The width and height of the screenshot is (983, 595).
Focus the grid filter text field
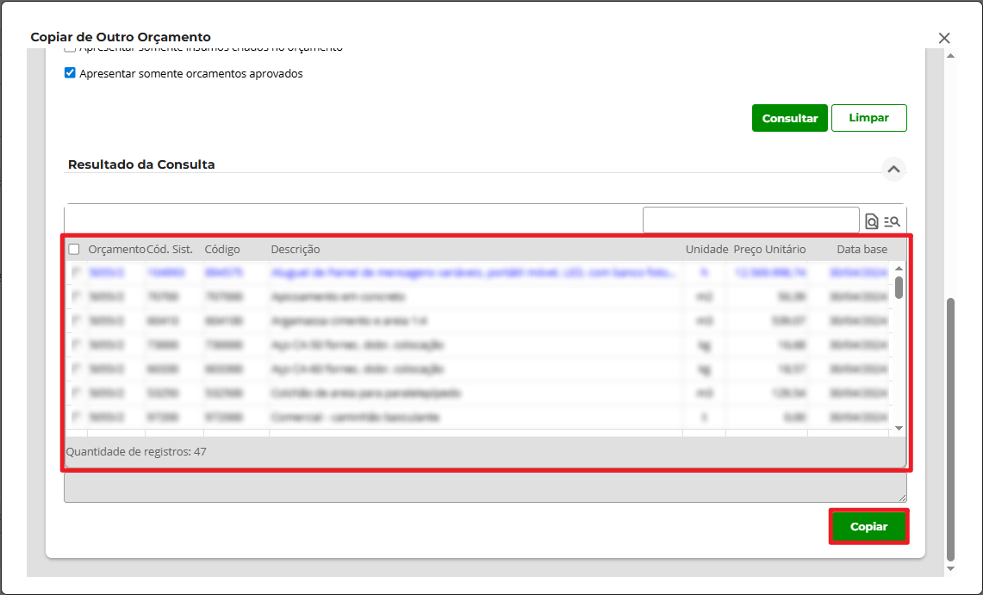pyautogui.click(x=750, y=220)
